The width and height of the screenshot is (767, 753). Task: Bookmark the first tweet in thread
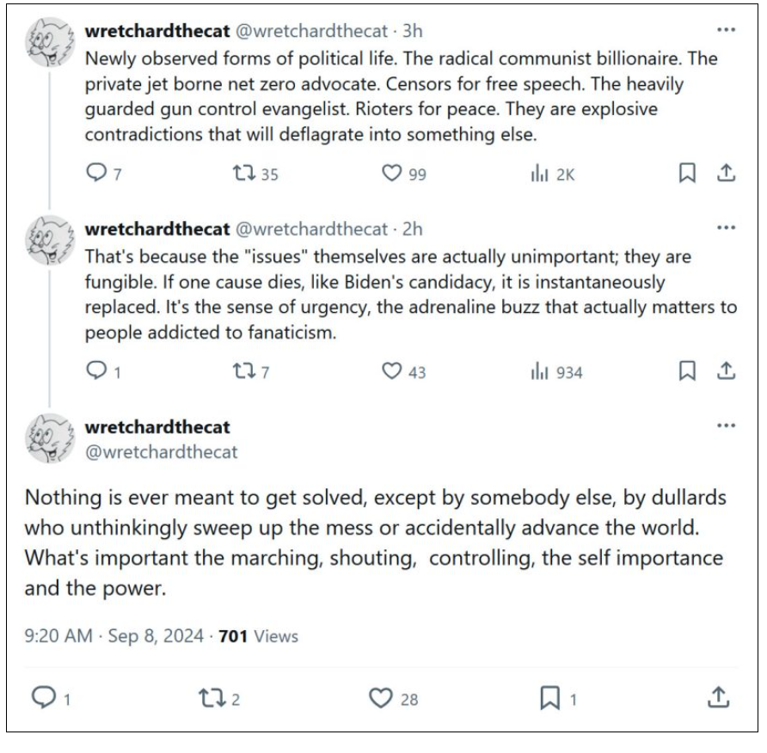coord(687,174)
